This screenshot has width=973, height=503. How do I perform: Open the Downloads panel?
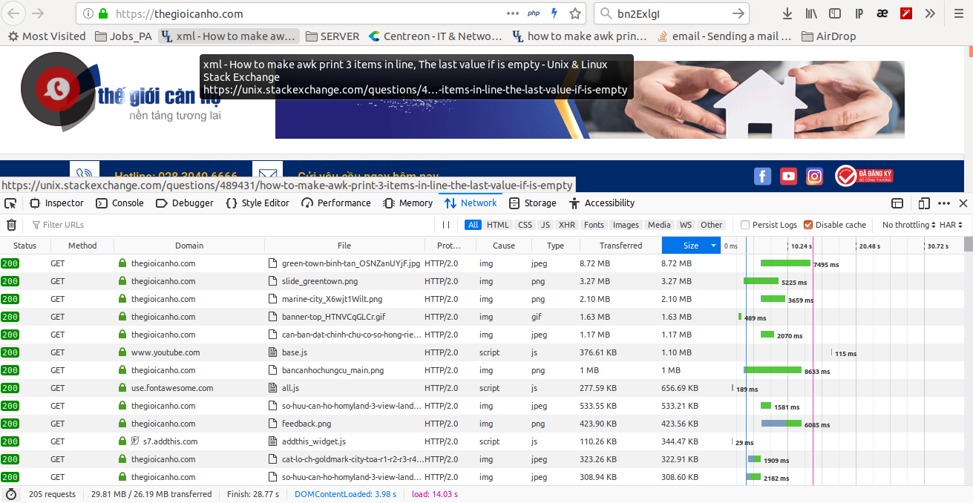pos(787,13)
